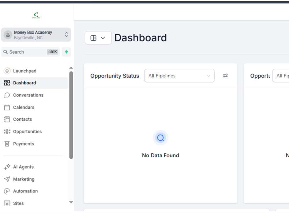The width and height of the screenshot is (289, 217).
Task: Click the "No Data Found" text
Action: click(160, 155)
